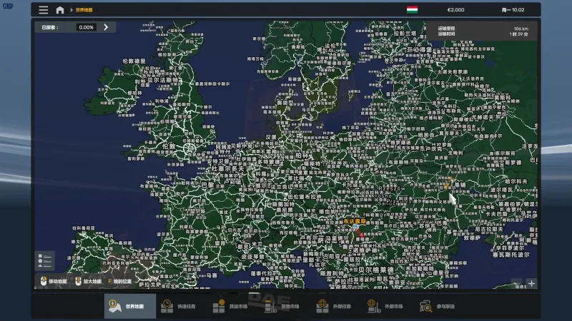Click the 柏林 city label
This screenshot has width=572, height=321.
pos(302,156)
